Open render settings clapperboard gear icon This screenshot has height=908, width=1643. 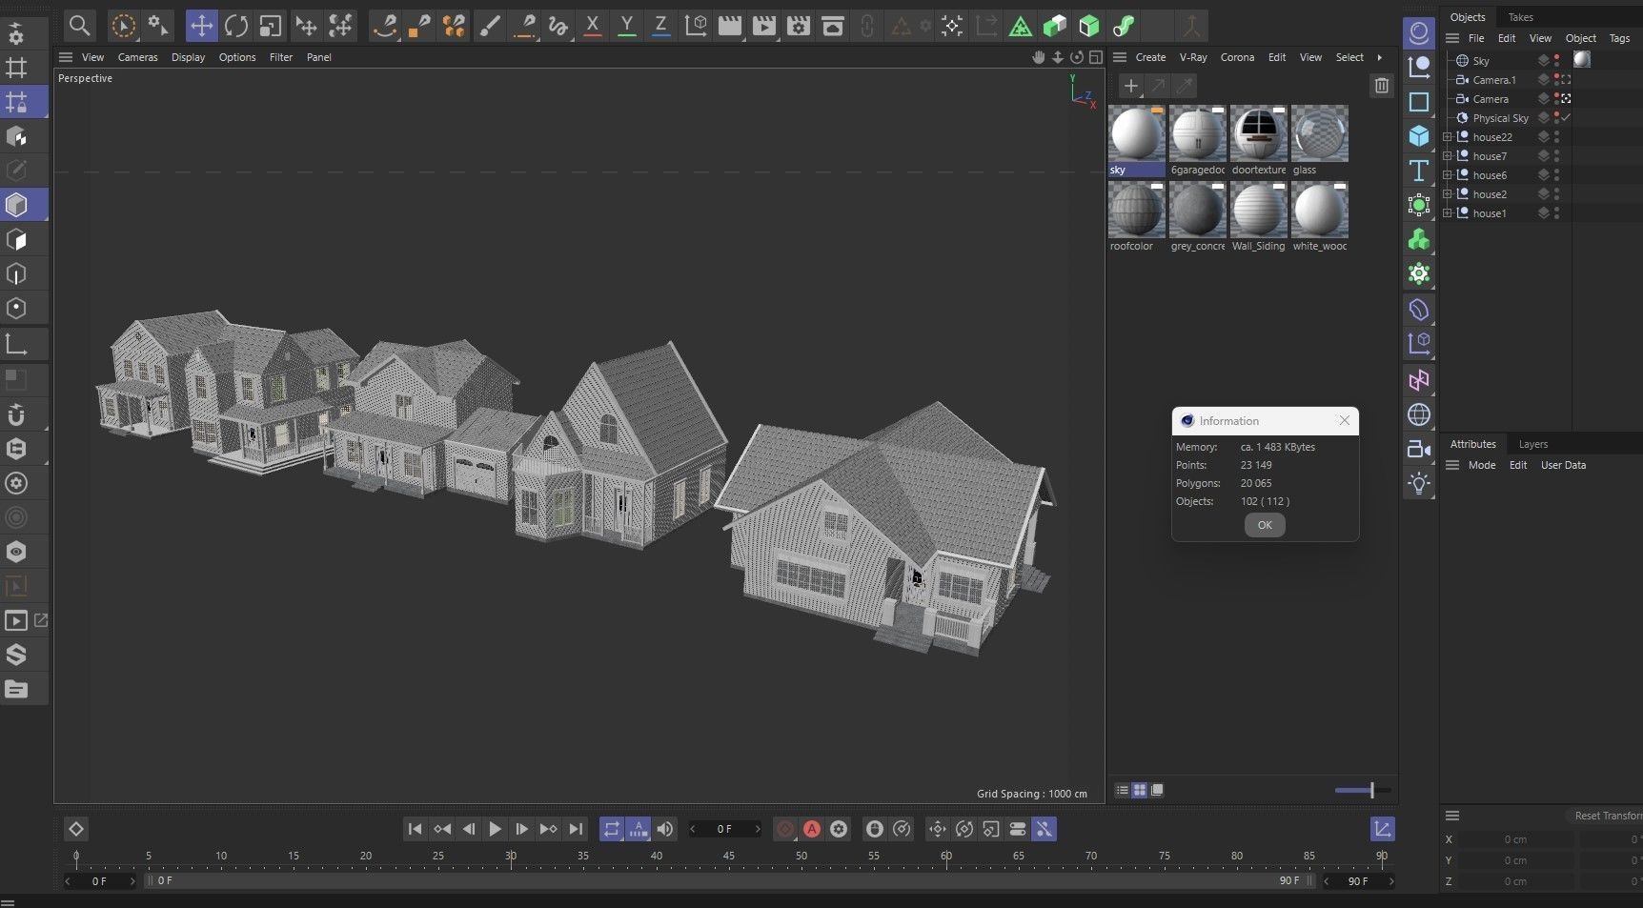[799, 26]
